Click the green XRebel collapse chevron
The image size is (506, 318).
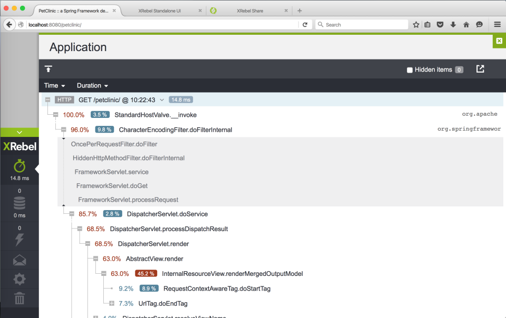20,131
